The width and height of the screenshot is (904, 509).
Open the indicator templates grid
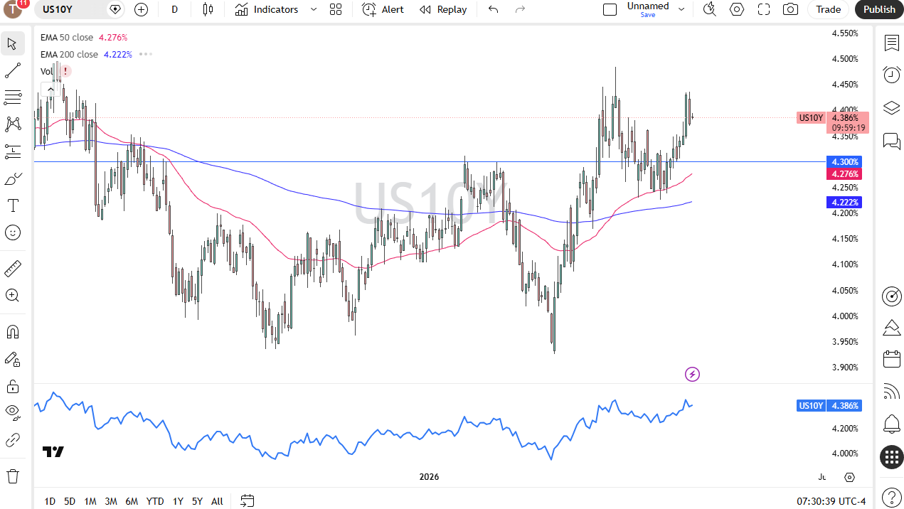336,9
